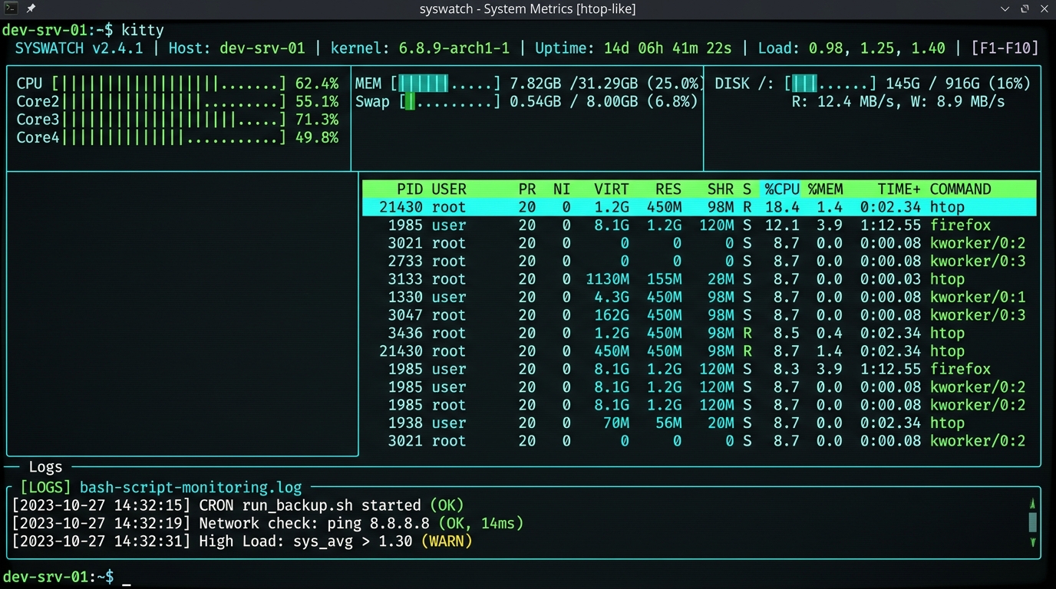
Task: Sort by the COMMAND column header
Action: point(960,189)
